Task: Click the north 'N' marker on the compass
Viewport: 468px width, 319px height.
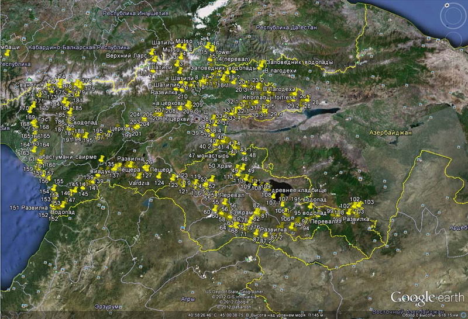Action: coord(447,5)
